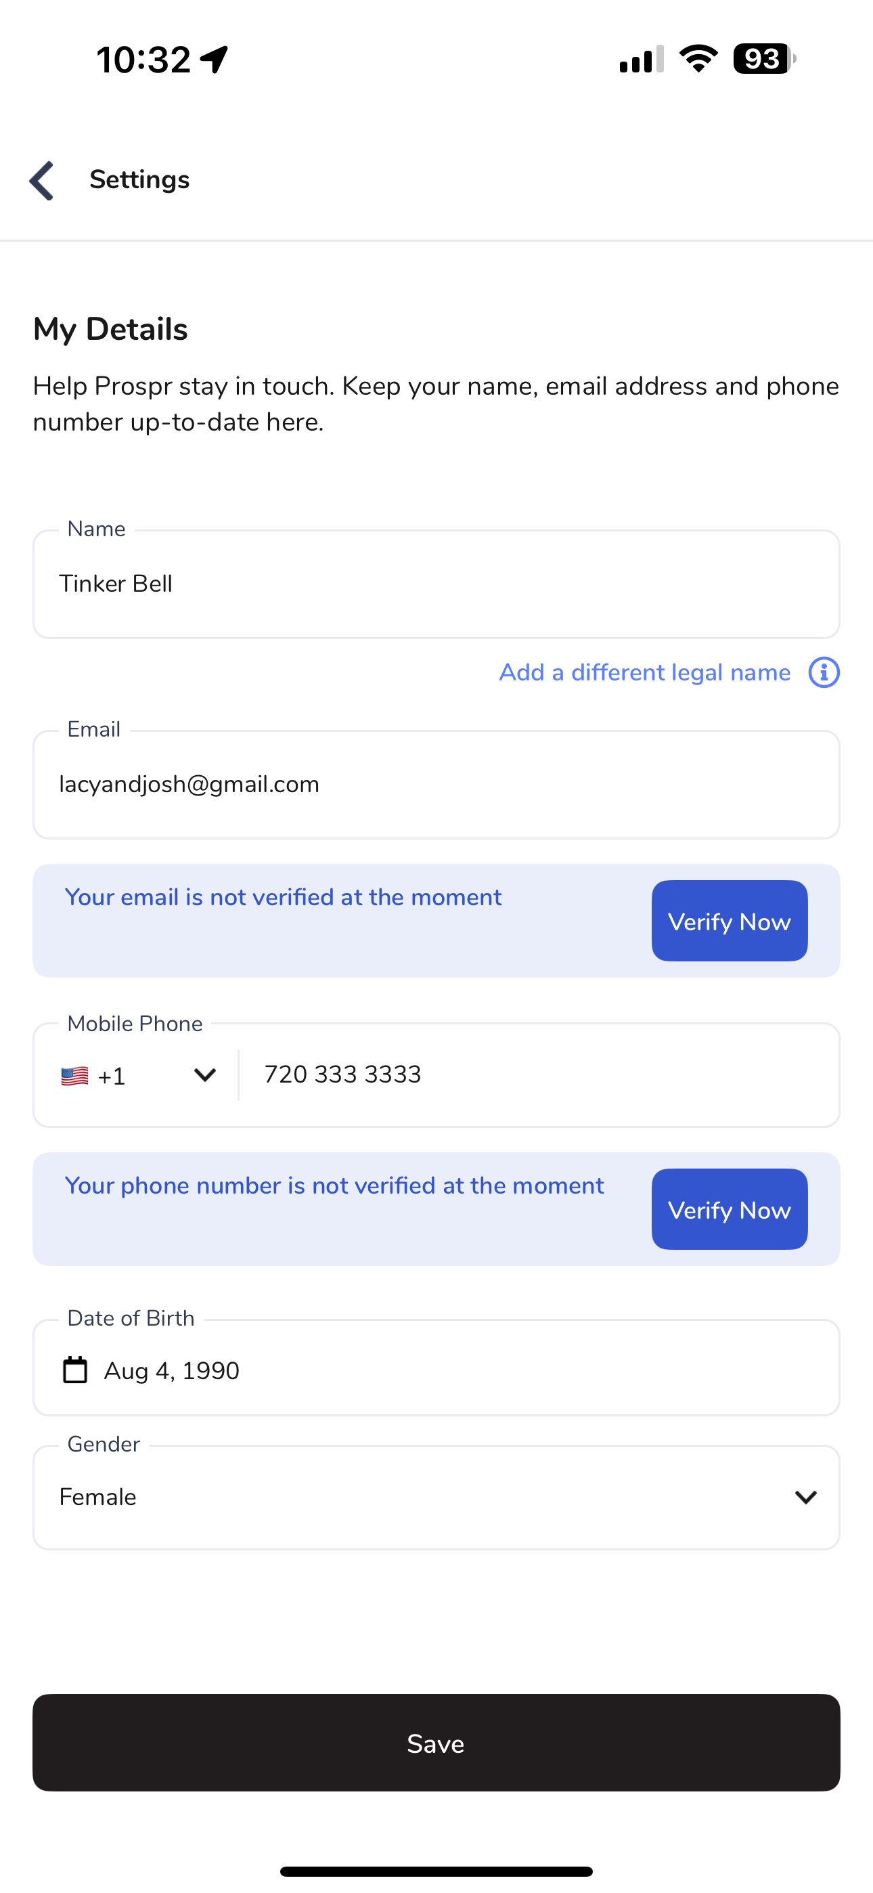Image resolution: width=873 pixels, height=1893 pixels.
Task: Click Add a different legal name
Action: point(644,672)
